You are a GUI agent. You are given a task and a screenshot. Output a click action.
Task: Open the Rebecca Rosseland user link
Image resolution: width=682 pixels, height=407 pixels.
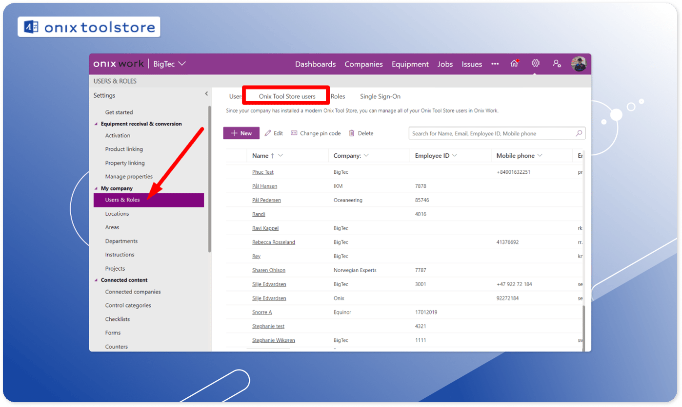pyautogui.click(x=274, y=242)
